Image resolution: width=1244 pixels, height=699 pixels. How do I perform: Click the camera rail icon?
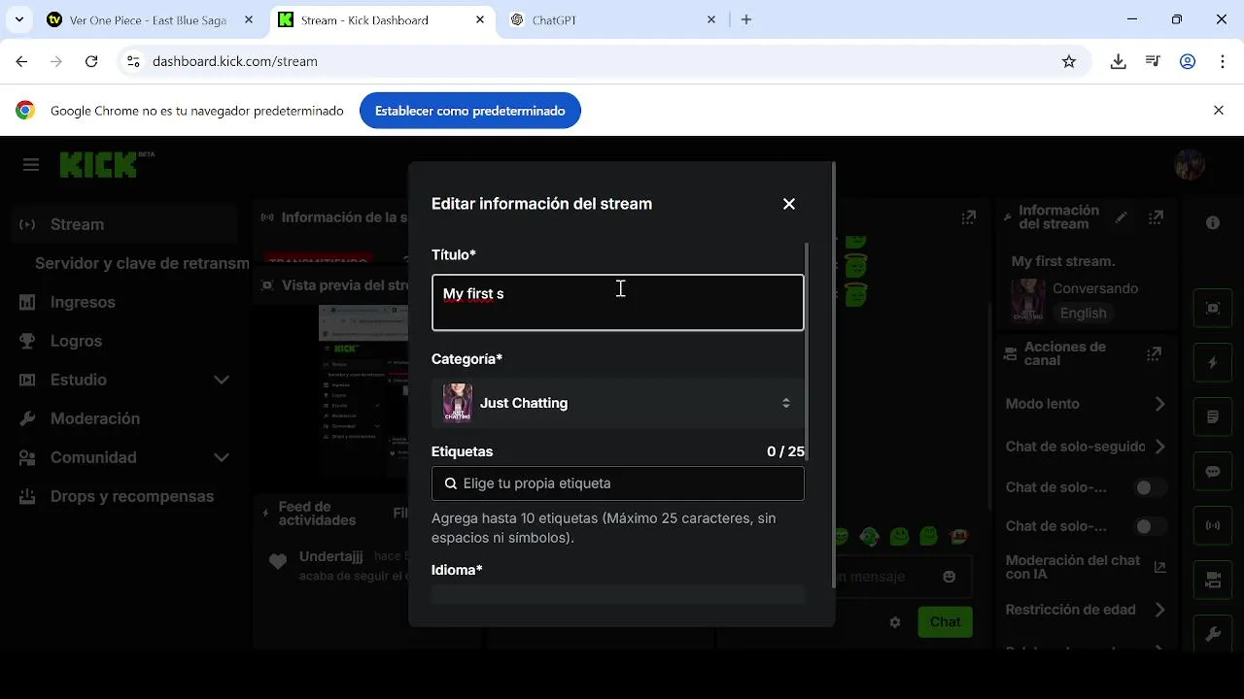click(x=1213, y=580)
